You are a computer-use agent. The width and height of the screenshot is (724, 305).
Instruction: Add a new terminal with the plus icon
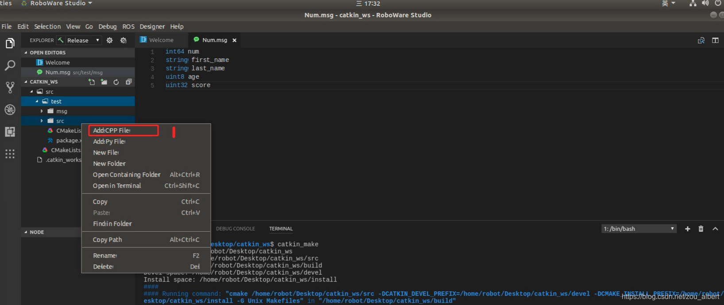coord(688,229)
